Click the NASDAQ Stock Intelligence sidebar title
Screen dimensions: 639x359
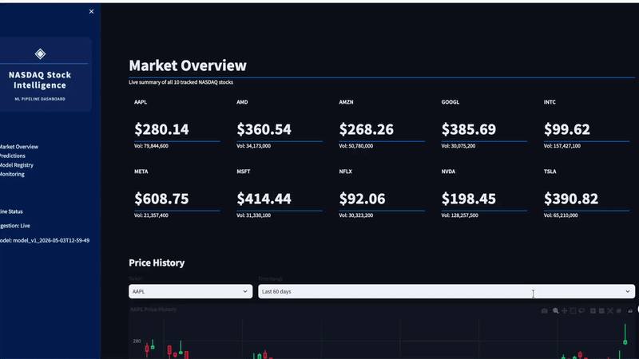coord(40,81)
